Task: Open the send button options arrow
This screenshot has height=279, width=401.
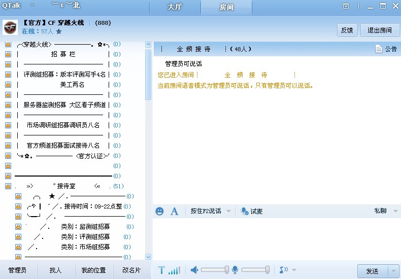Action: coord(393,270)
